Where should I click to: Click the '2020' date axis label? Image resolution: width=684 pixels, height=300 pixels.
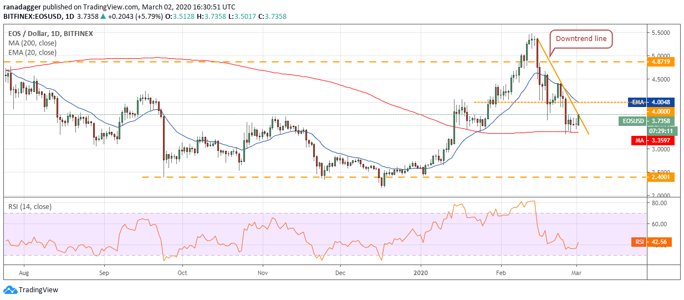pos(421,273)
